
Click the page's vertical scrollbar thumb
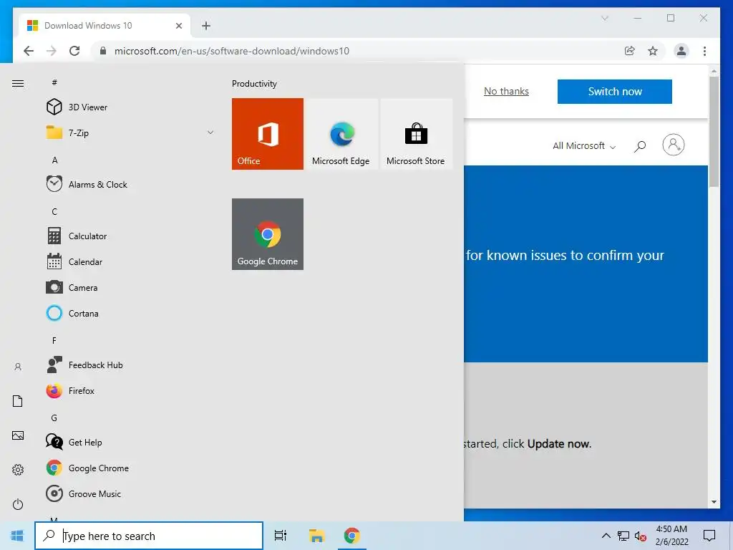click(714, 132)
